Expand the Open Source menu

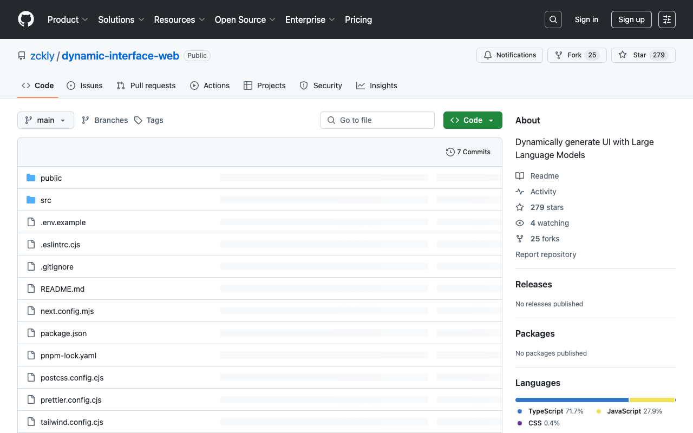[245, 19]
